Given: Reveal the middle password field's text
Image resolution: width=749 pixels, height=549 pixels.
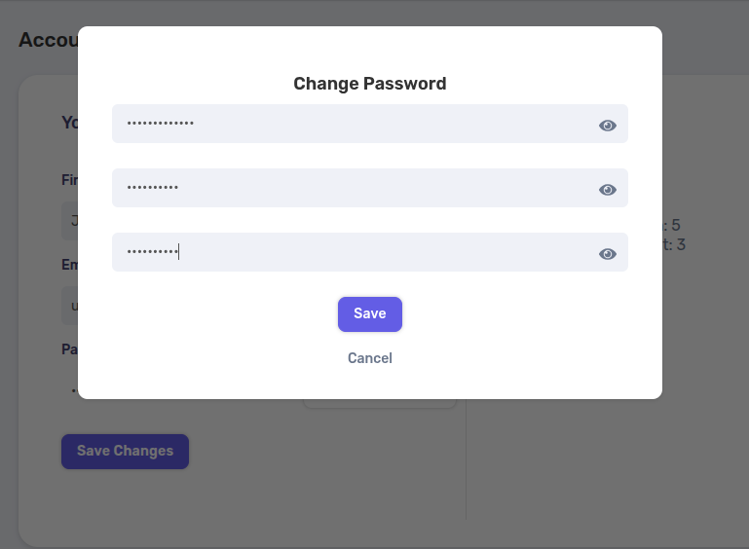Looking at the screenshot, I should (x=607, y=190).
